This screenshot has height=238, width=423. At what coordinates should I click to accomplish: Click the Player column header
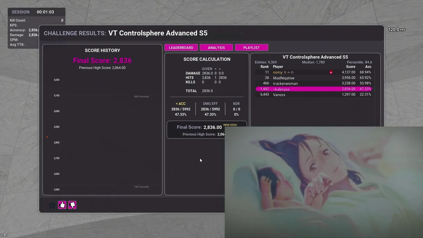point(278,67)
